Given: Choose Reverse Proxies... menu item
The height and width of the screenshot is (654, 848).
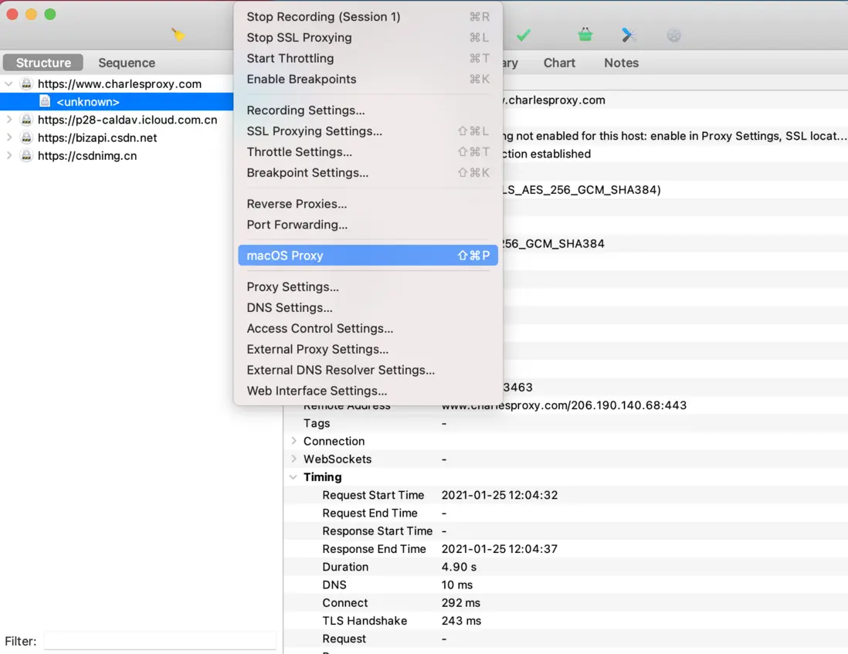Looking at the screenshot, I should (x=368, y=204).
